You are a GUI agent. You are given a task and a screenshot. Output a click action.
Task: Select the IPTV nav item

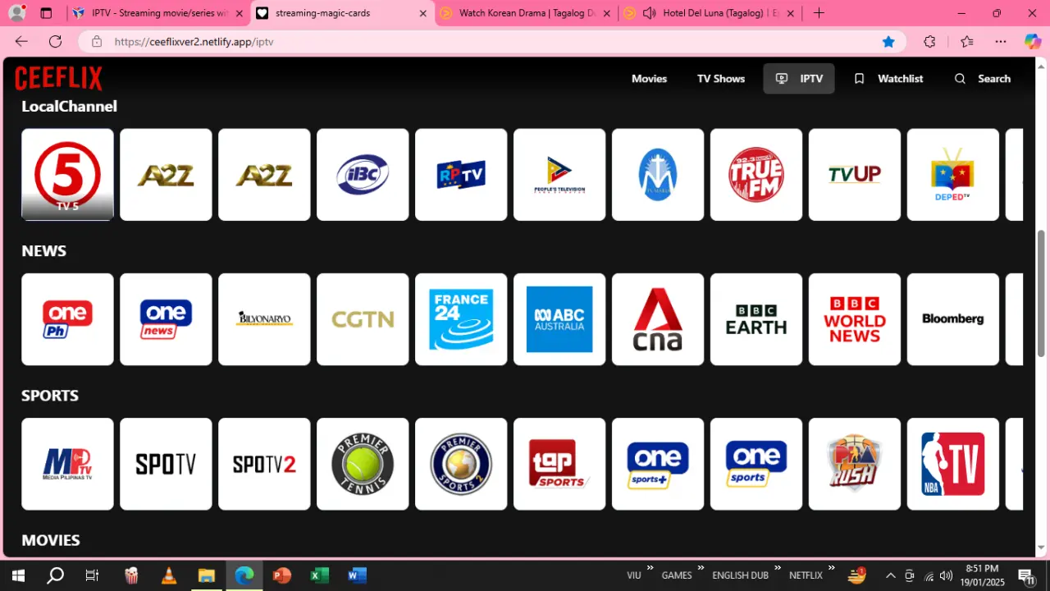799,79
